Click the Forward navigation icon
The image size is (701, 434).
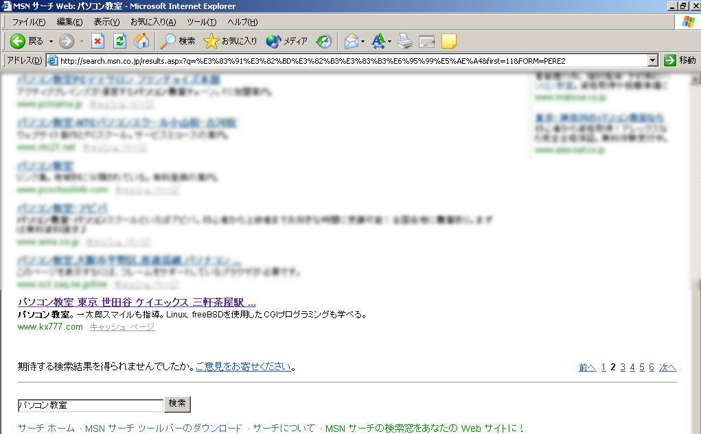[x=67, y=41]
